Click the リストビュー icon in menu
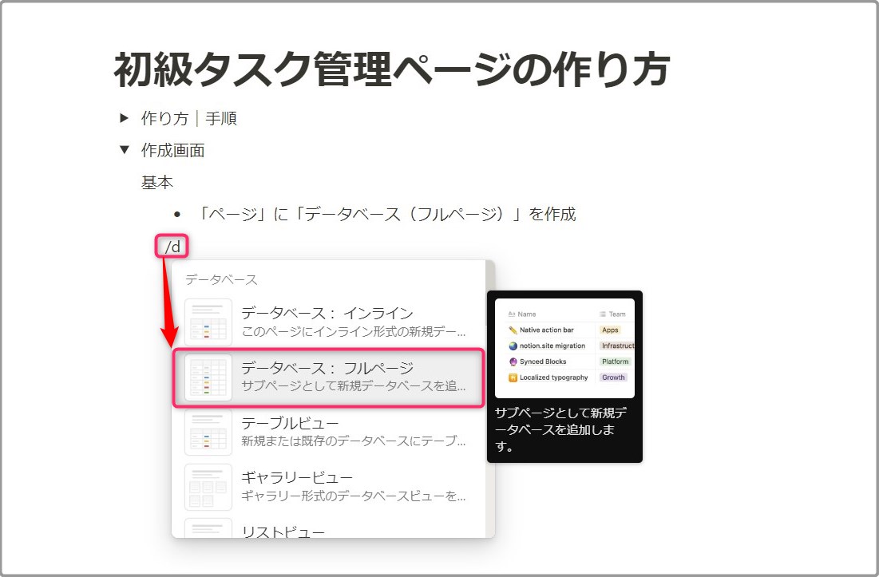Image resolution: width=879 pixels, height=577 pixels. 208,528
